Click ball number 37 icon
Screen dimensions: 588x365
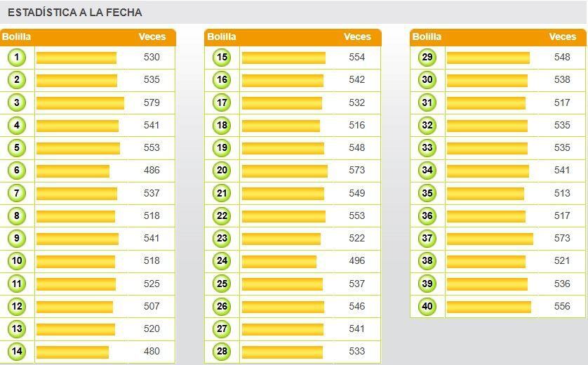[427, 239]
